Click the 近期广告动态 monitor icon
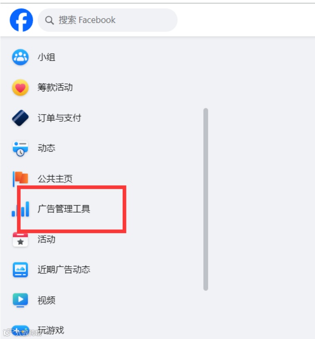This screenshot has height=339, width=315. 20,270
